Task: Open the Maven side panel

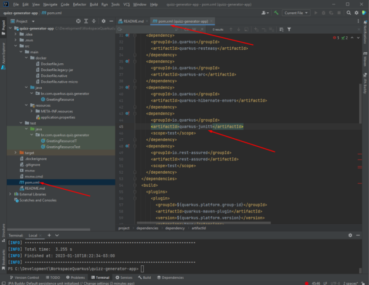Action: click(x=365, y=59)
